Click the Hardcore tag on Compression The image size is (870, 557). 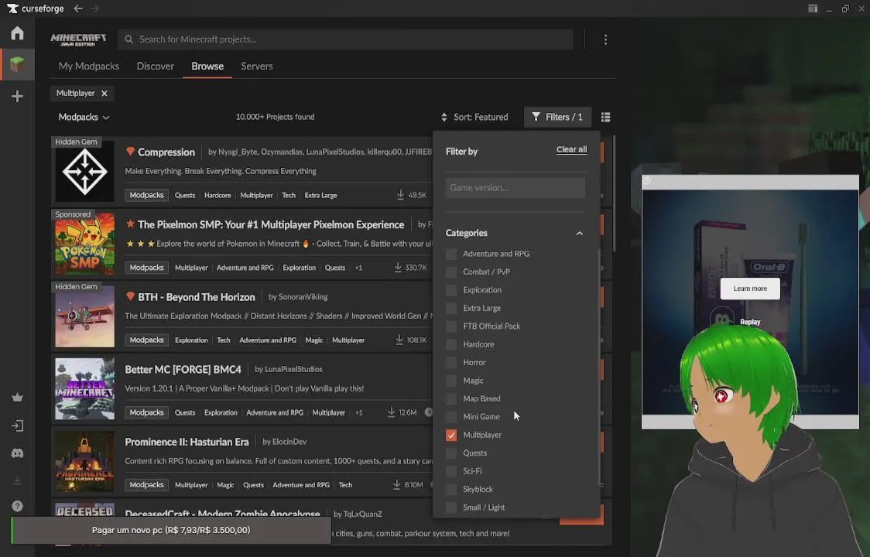[217, 195]
